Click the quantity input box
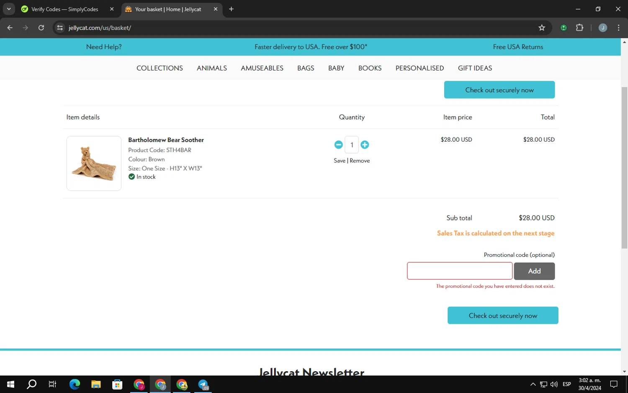628x393 pixels. coord(352,145)
